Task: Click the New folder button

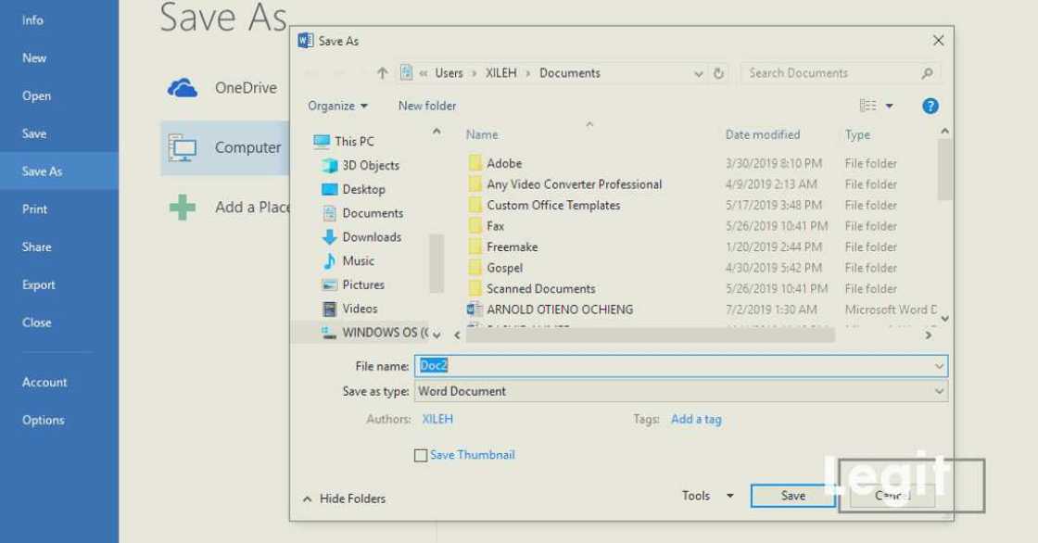Action: (427, 106)
